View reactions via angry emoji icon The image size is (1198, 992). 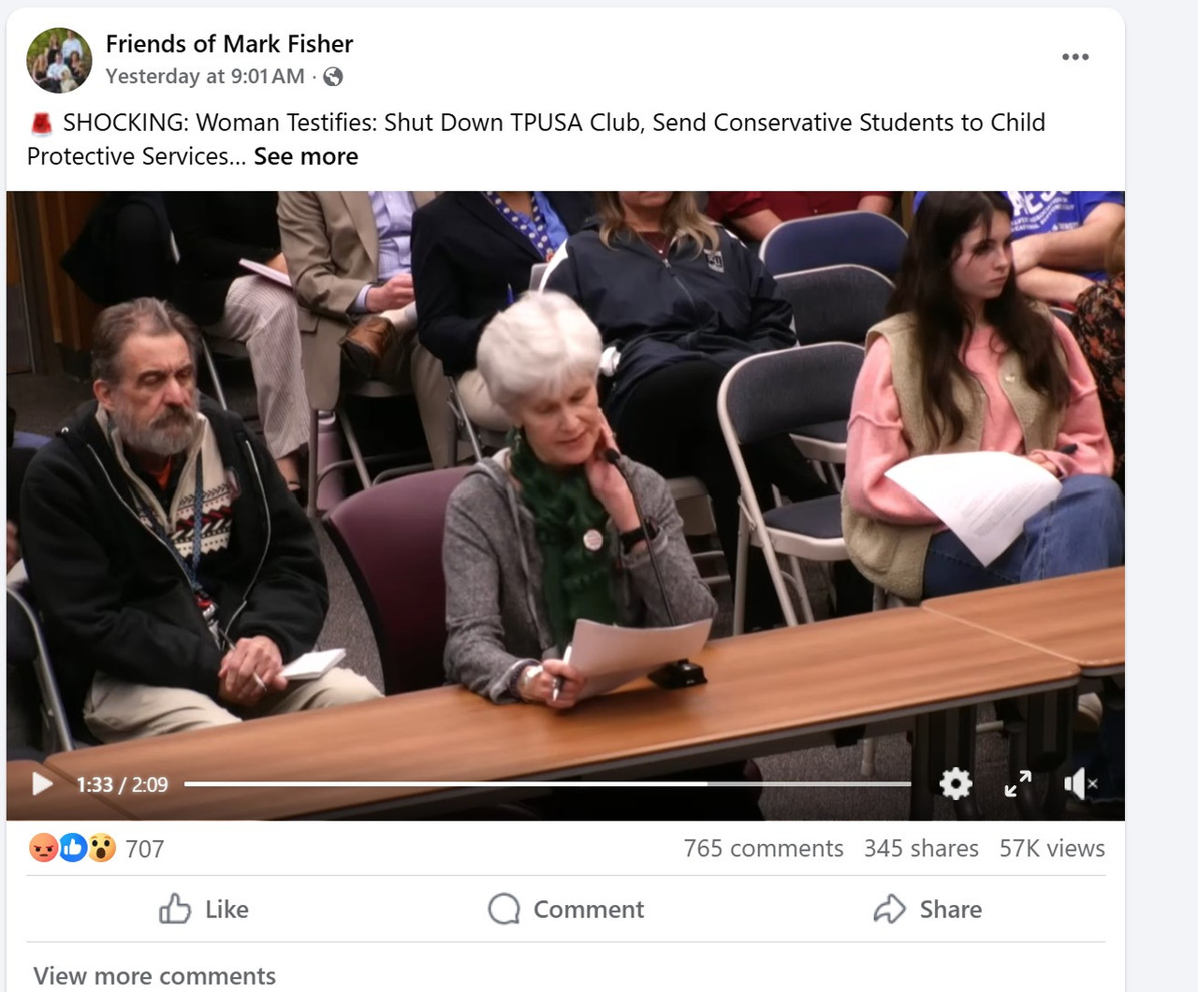tap(43, 848)
